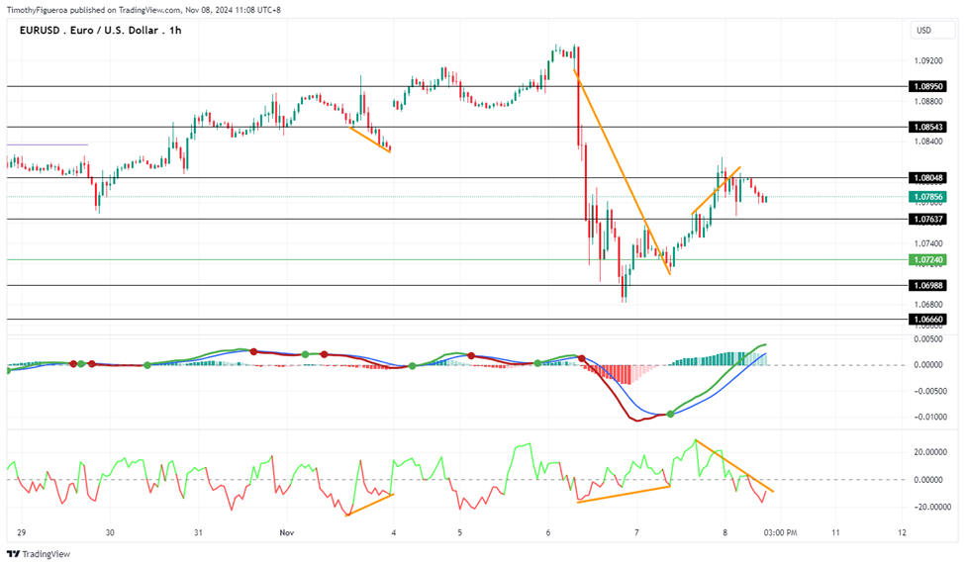Click the 4 date label on time axis
This screenshot has height=566, width=965.
coord(393,532)
